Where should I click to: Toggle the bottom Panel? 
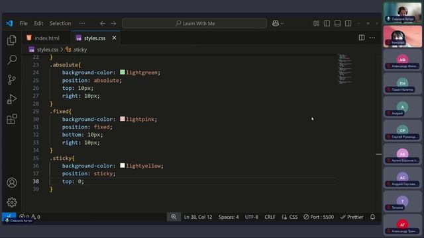pos(337,24)
